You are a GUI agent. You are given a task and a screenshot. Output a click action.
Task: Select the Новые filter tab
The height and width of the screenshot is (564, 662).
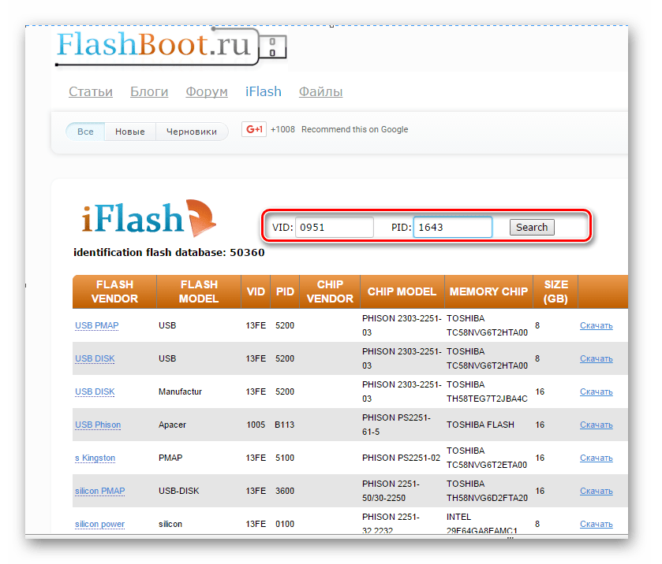(x=130, y=132)
